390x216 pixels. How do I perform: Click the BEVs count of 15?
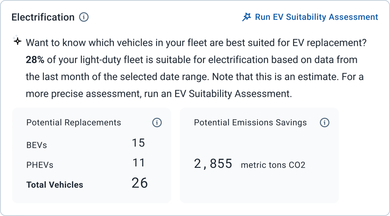tap(138, 143)
